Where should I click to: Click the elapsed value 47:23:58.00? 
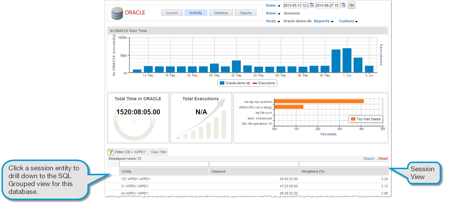coord(289,186)
